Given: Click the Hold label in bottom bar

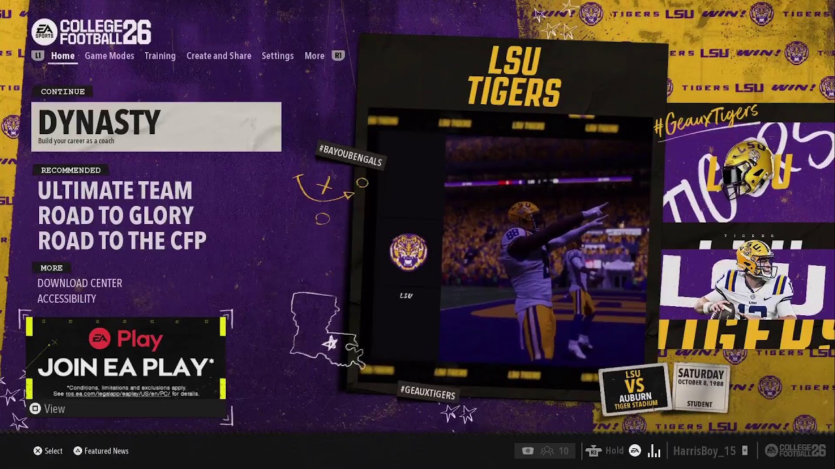Looking at the screenshot, I should pos(615,451).
